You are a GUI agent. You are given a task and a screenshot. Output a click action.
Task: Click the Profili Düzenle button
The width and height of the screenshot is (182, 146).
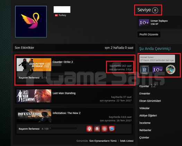[149, 34]
